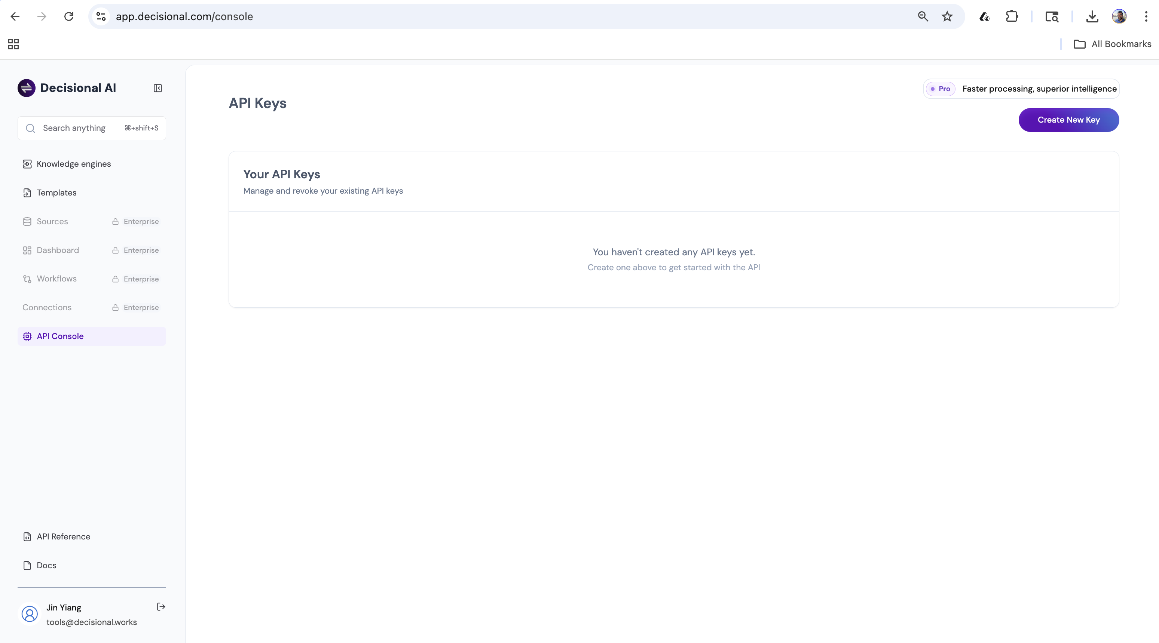Open the Chrome apps grid icon
Screen dimensions: 1159x643
coord(13,44)
